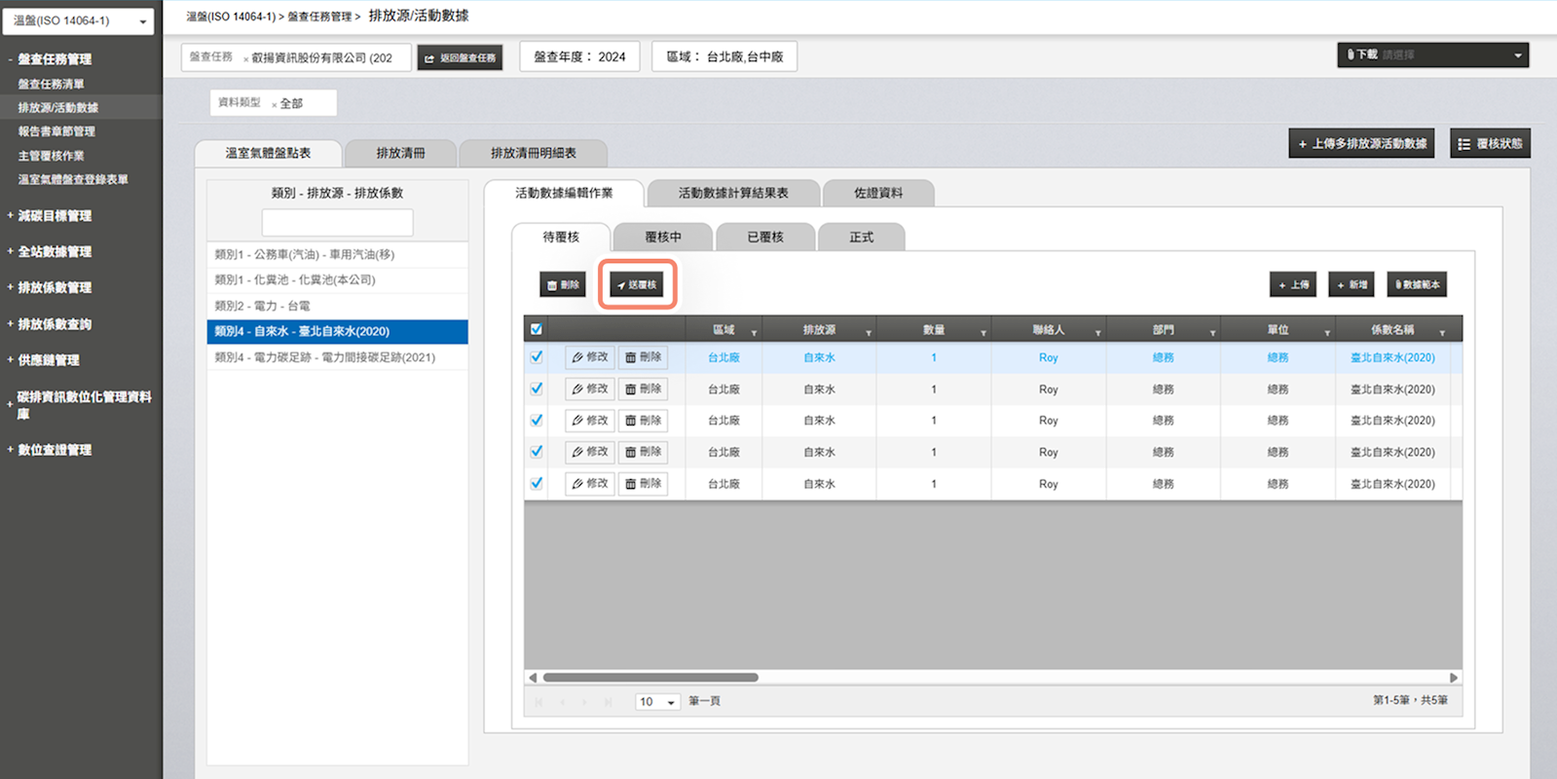Switch to the 活動數據計算結果表 tab
1557x779 pixels.
732,193
